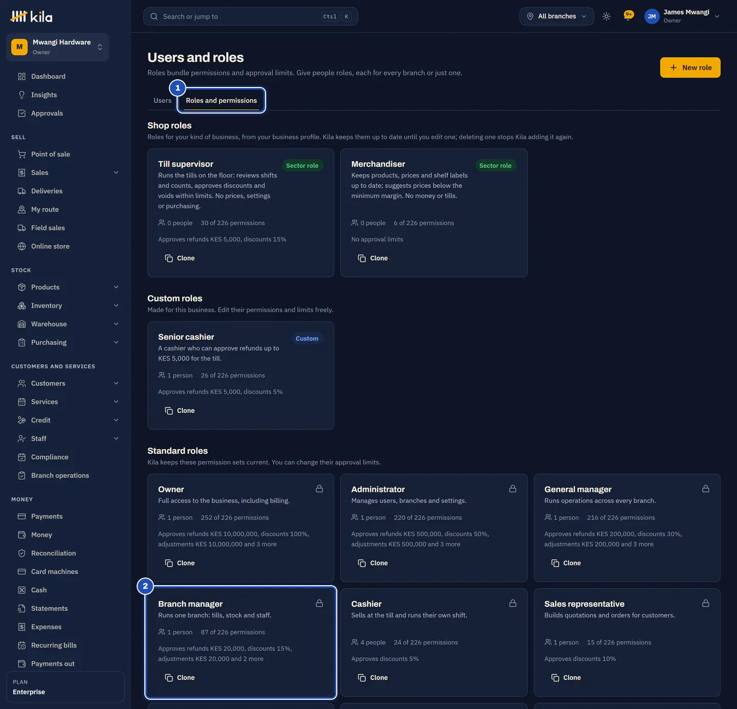Expand the Products submenu chevron
Image resolution: width=737 pixels, height=709 pixels.
tap(116, 287)
